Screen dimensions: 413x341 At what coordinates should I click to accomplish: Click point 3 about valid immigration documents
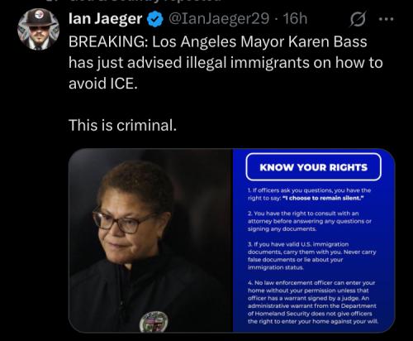coord(311,256)
